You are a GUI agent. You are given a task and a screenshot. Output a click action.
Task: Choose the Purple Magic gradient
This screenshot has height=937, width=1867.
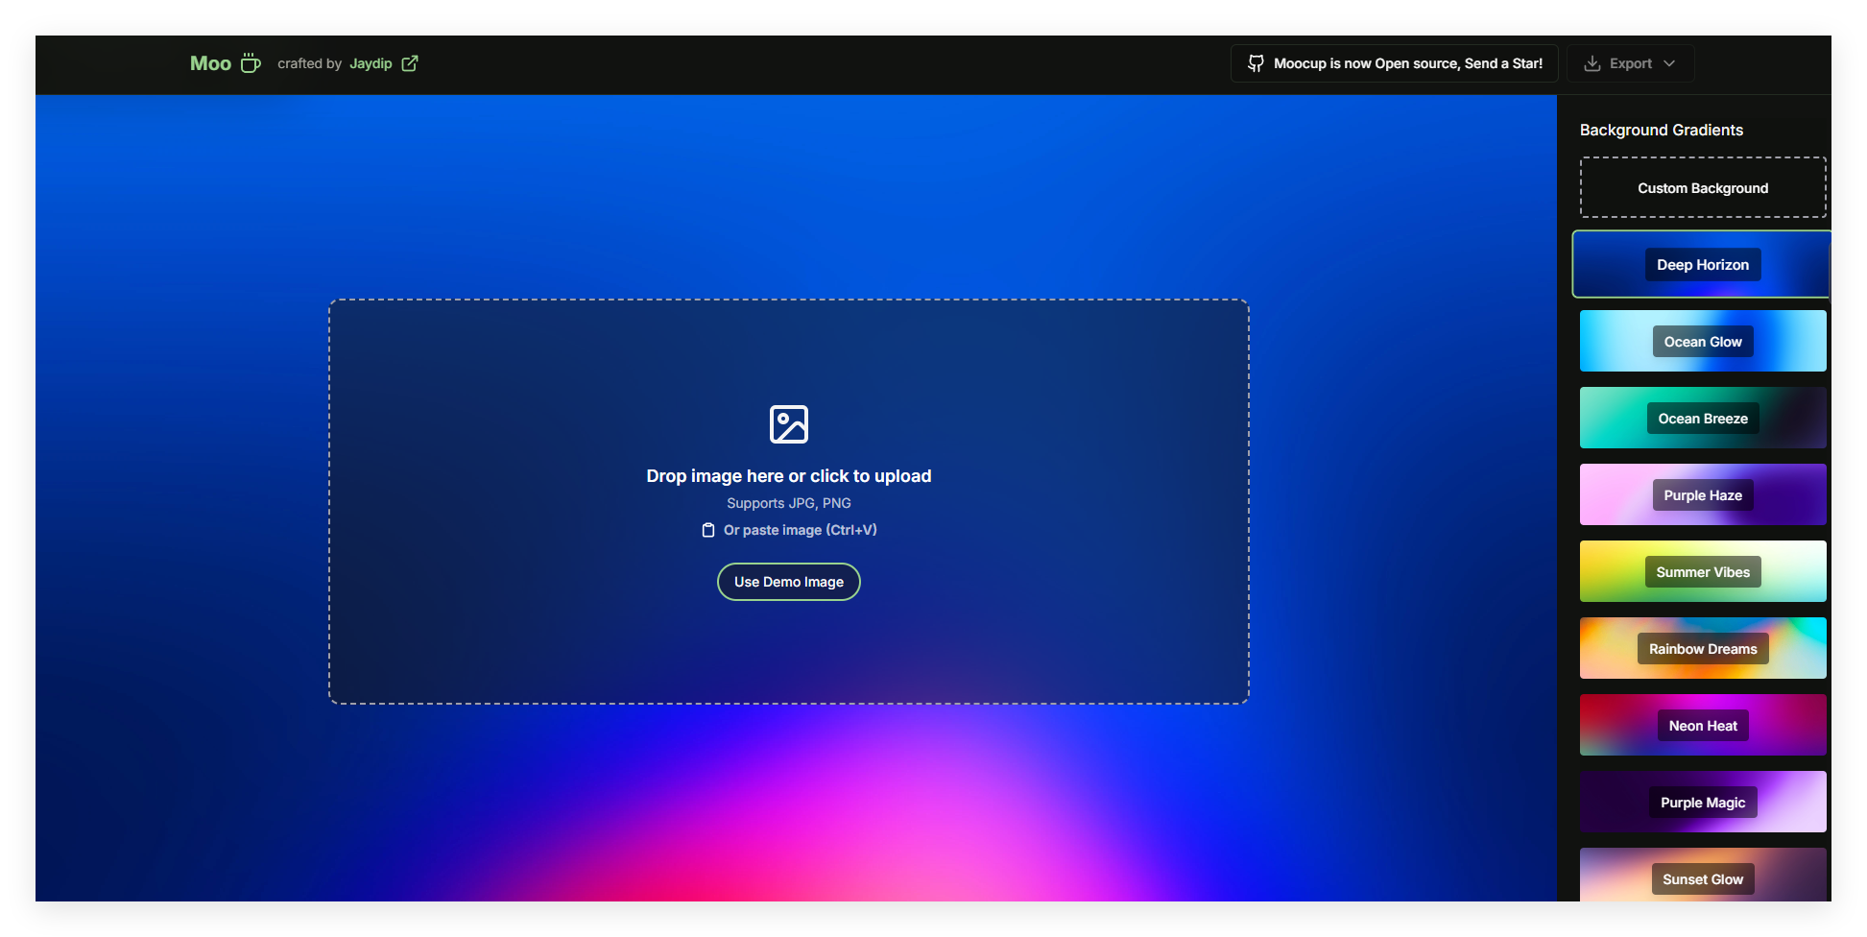click(x=1703, y=802)
